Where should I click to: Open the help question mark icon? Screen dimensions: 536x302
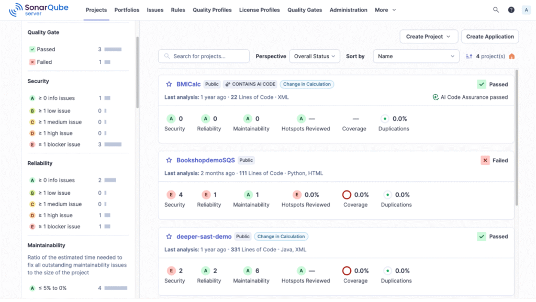point(511,10)
